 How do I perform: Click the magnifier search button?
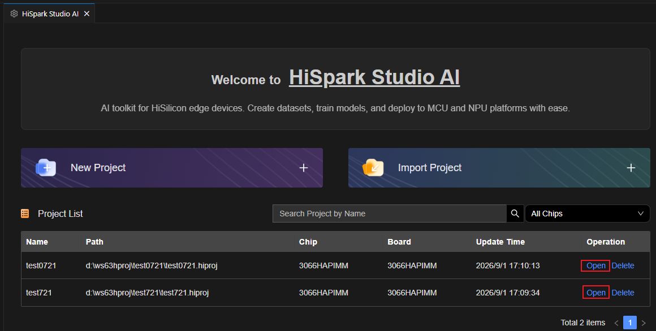[x=515, y=214]
